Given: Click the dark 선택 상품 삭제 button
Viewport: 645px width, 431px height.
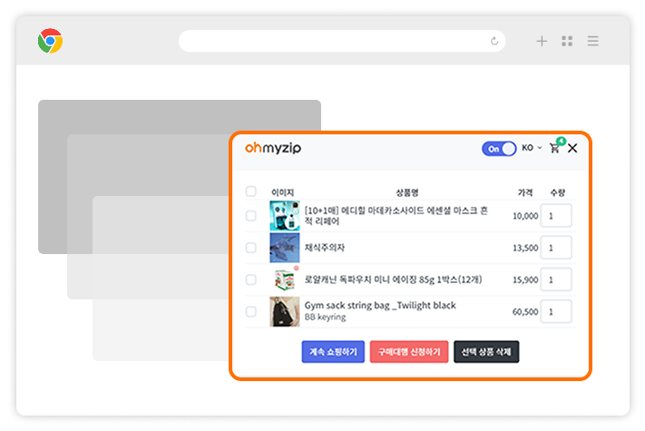Looking at the screenshot, I should pos(486,351).
